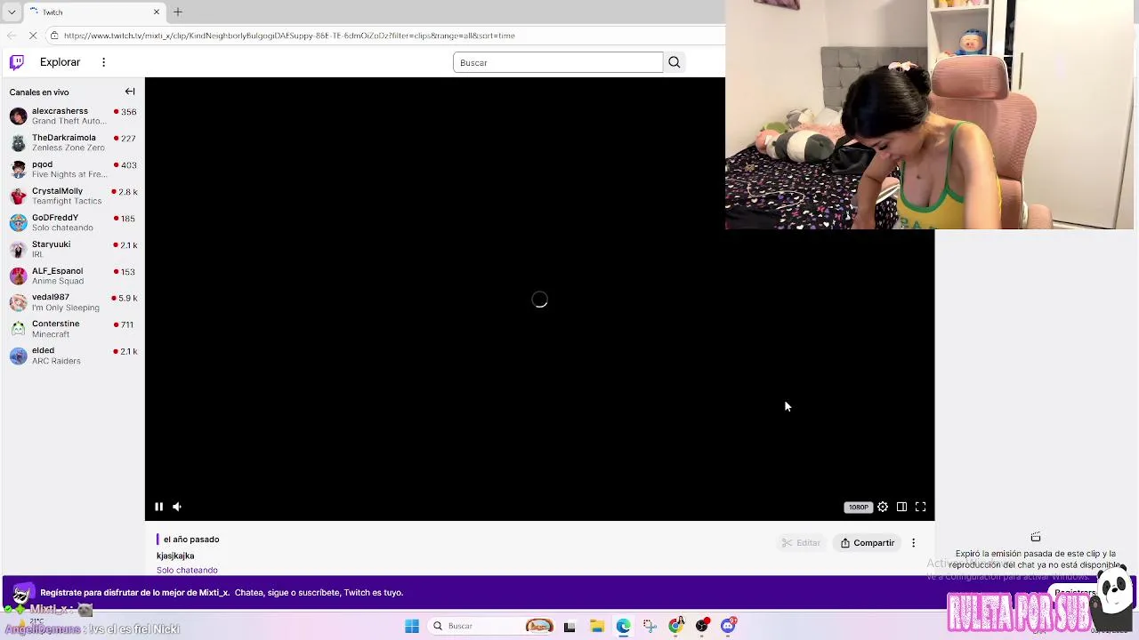The height and width of the screenshot is (640, 1139).
Task: Click the 1080P quality badge
Action: (x=858, y=507)
